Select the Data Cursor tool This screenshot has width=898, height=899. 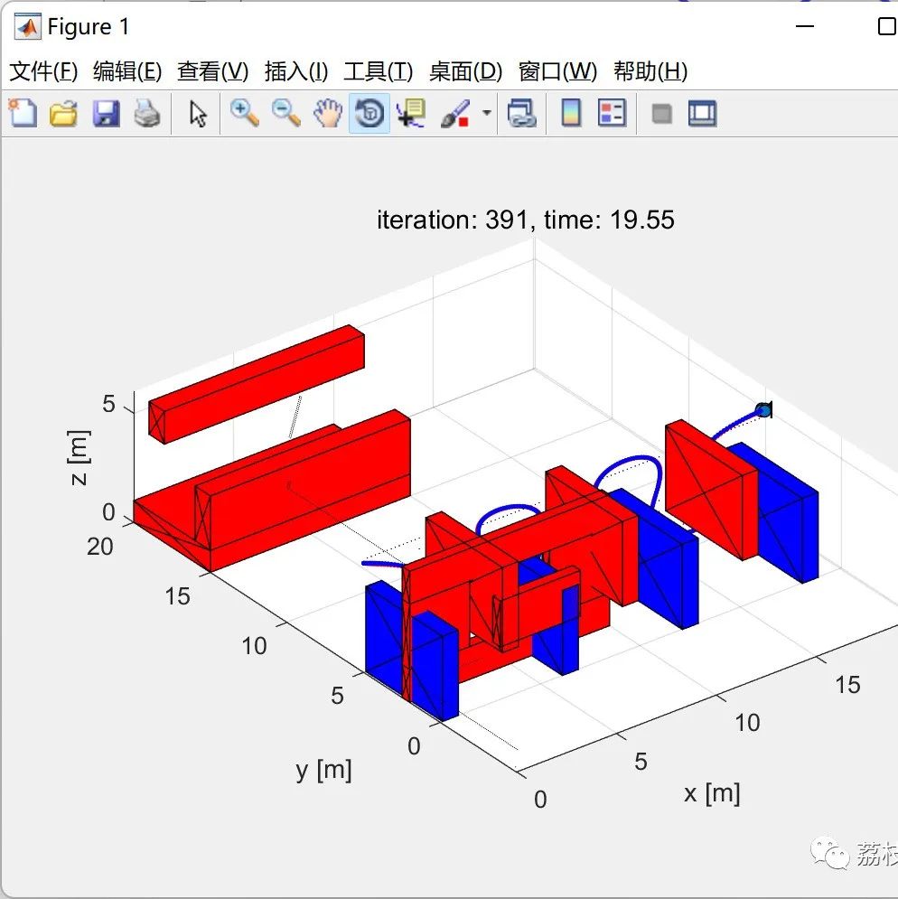pyautogui.click(x=411, y=113)
